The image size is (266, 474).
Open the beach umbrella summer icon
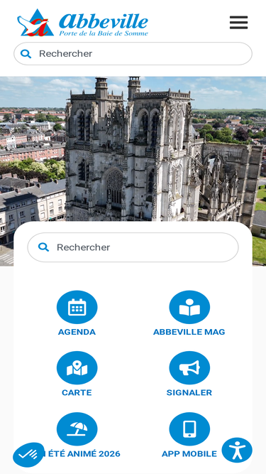[x=77, y=429]
